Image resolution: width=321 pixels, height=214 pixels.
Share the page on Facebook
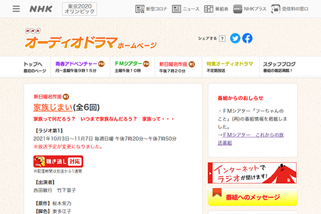pyautogui.click(x=247, y=38)
